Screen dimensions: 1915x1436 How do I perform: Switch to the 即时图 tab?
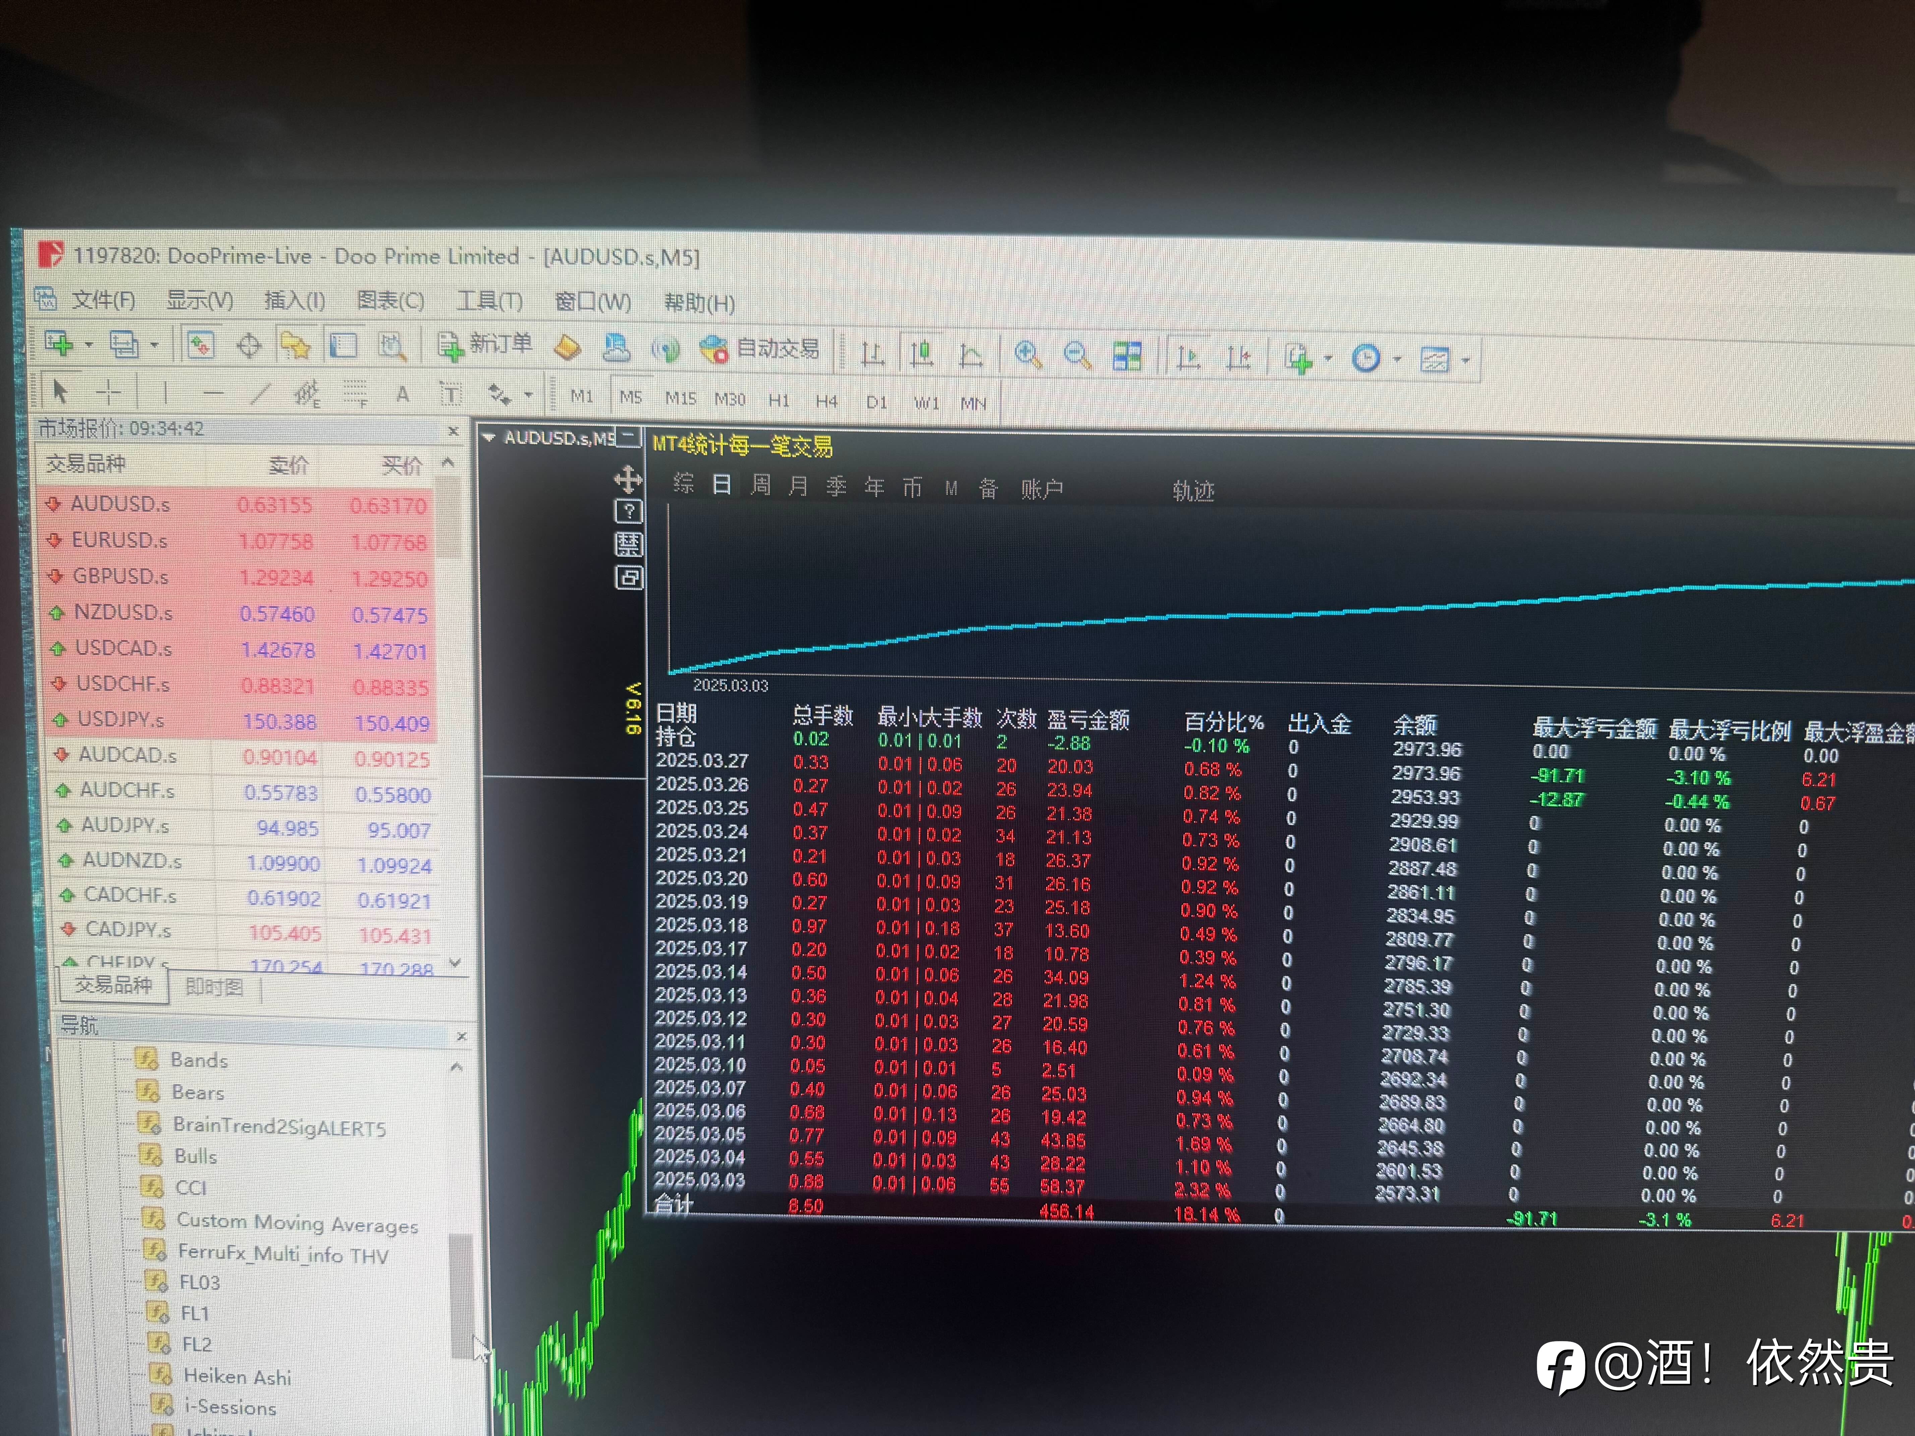pyautogui.click(x=215, y=988)
